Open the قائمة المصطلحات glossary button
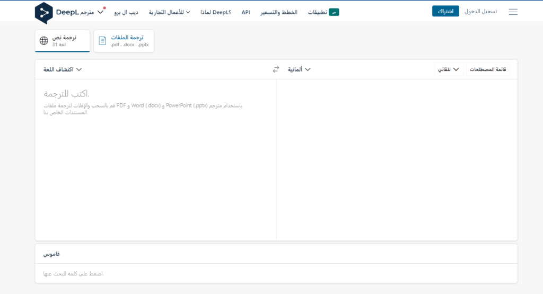This screenshot has height=294, width=543. click(488, 69)
